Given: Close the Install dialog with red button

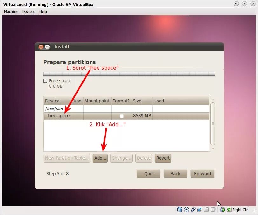Looking at the screenshot, I should pyautogui.click(x=41, y=47).
